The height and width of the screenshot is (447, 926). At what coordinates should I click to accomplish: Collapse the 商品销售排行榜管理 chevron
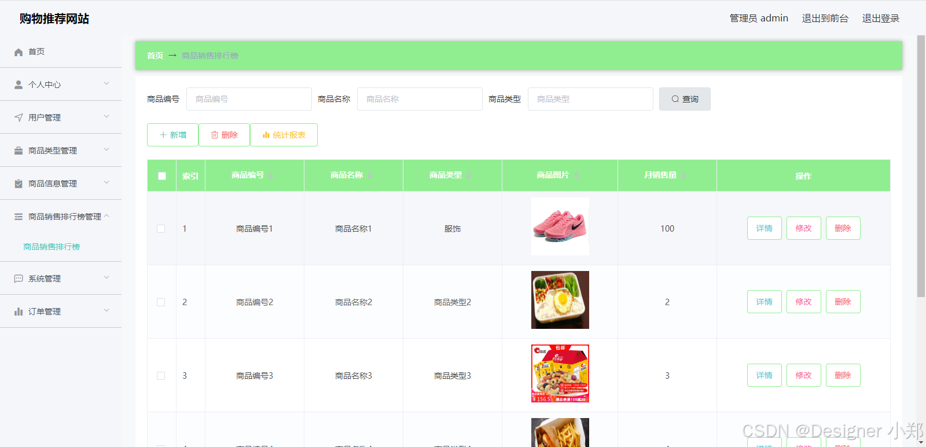click(x=106, y=215)
